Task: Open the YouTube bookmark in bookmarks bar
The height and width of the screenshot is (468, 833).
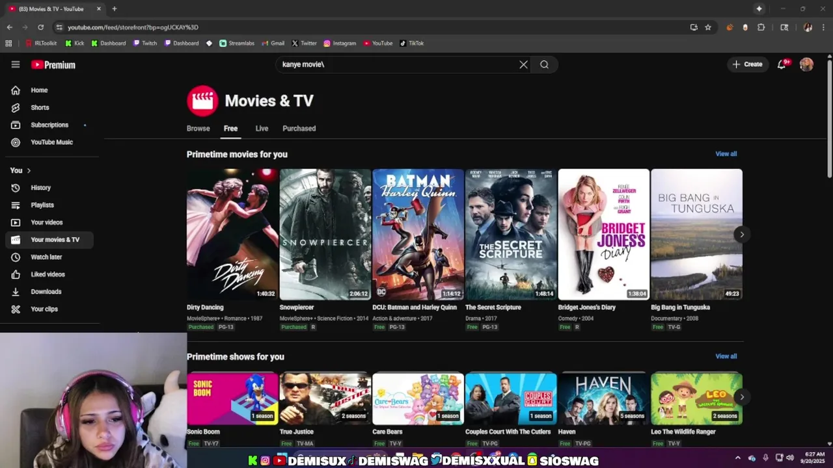Action: click(x=377, y=44)
